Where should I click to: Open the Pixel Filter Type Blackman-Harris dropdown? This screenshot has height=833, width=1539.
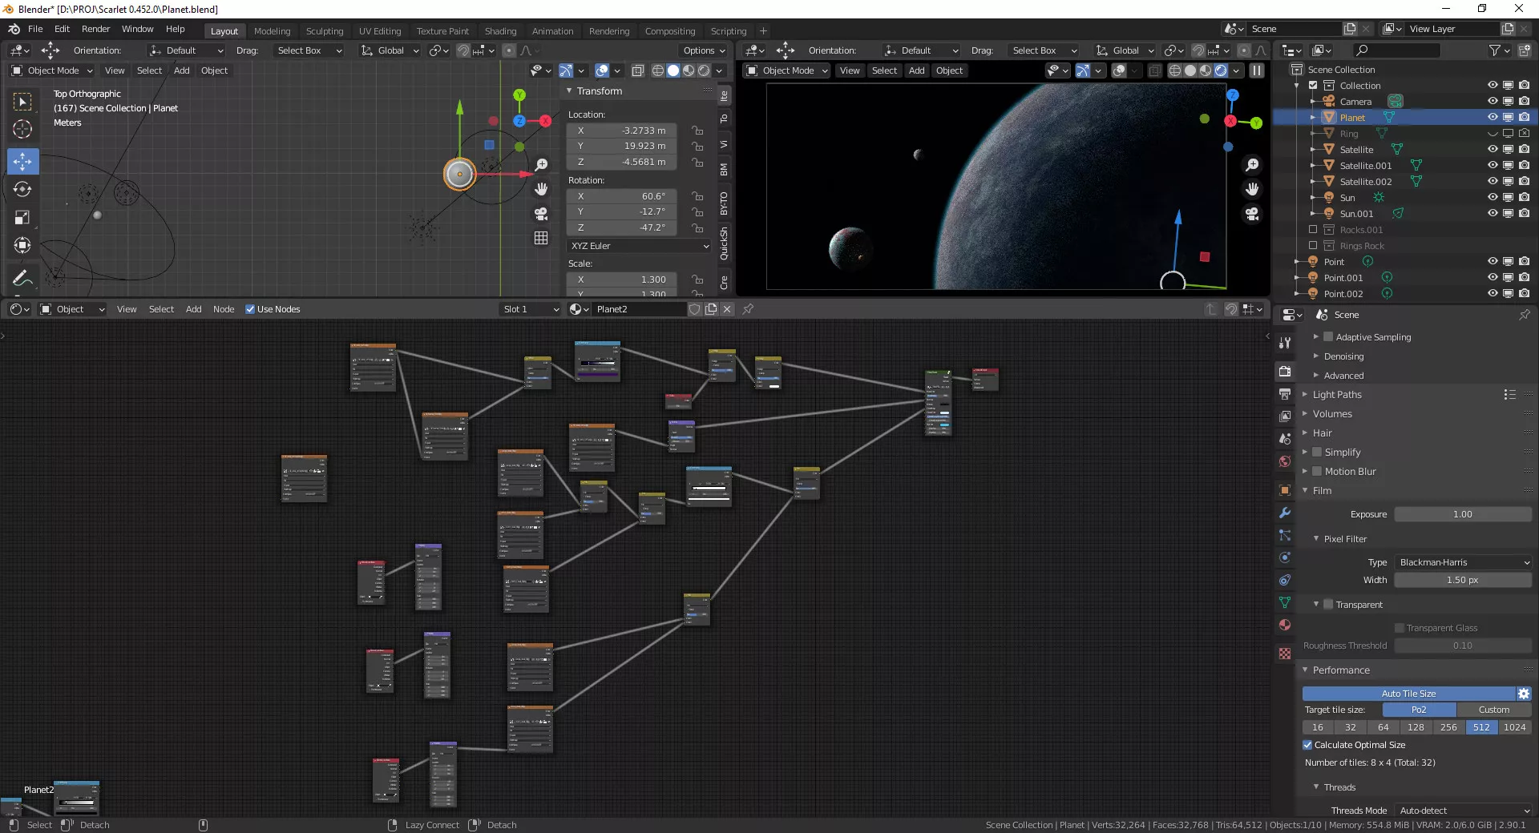[1463, 562]
